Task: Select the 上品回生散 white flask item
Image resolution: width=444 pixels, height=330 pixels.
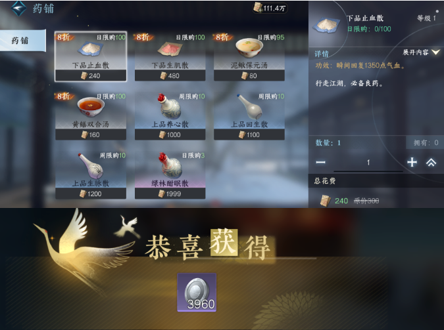Action: point(249,107)
